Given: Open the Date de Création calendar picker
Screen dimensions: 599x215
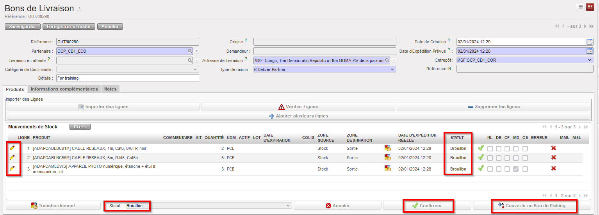Looking at the screenshot, I should pyautogui.click(x=589, y=42).
